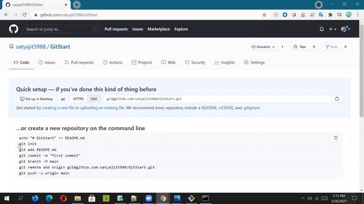Image resolution: width=364 pixels, height=204 pixels.
Task: Select the SSH clone option
Action: [93, 99]
